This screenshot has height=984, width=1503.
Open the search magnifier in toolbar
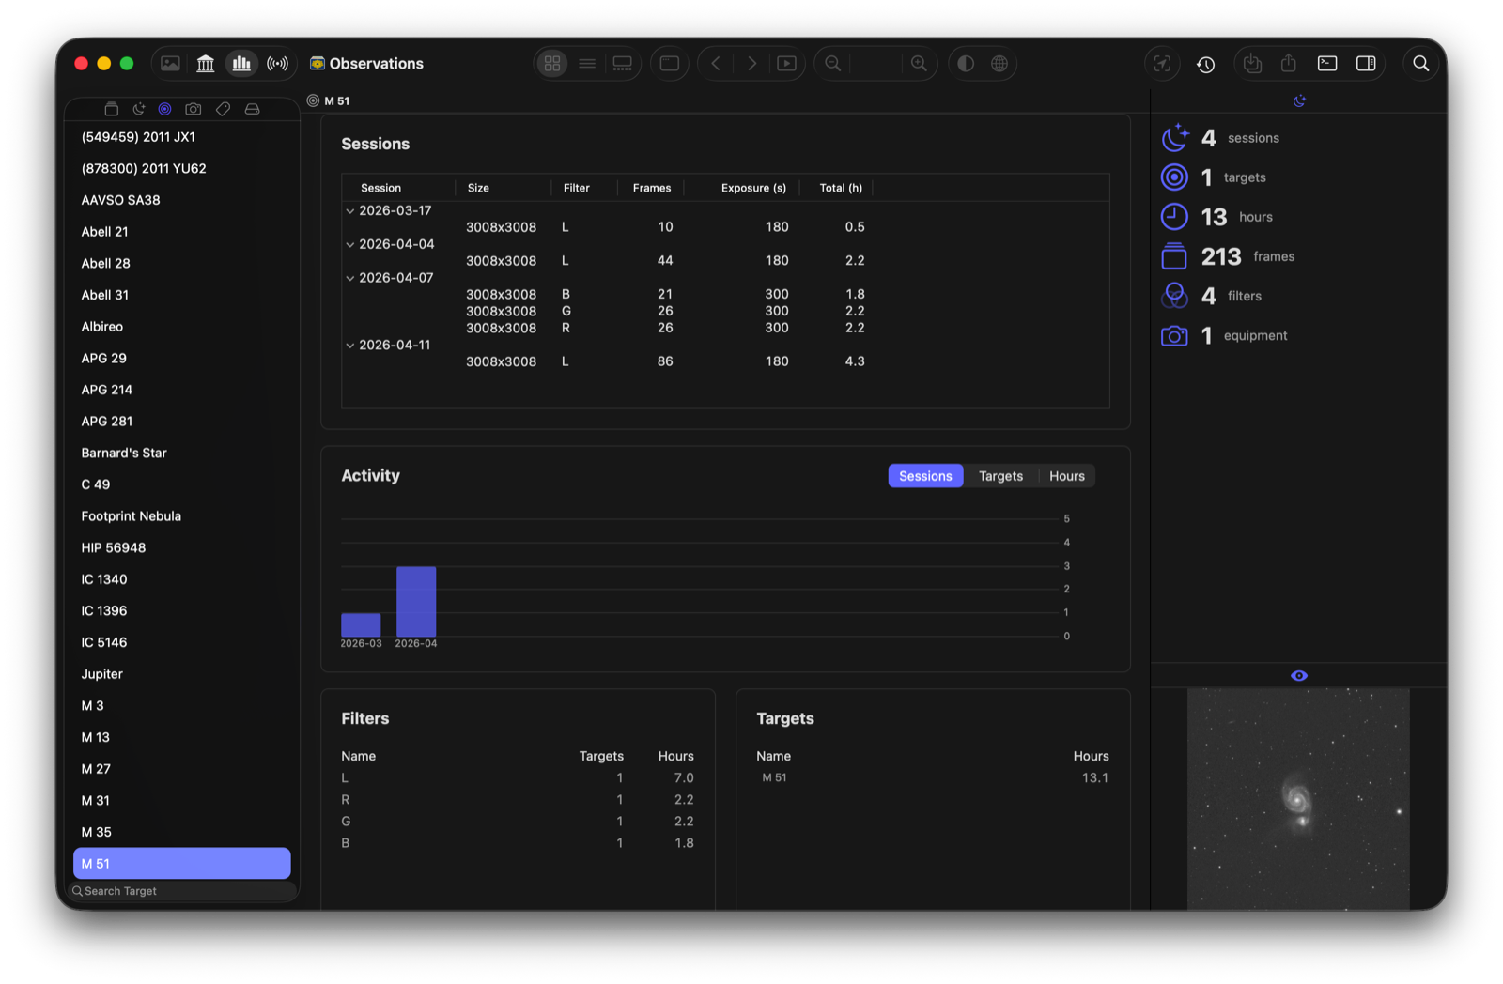pyautogui.click(x=1421, y=64)
